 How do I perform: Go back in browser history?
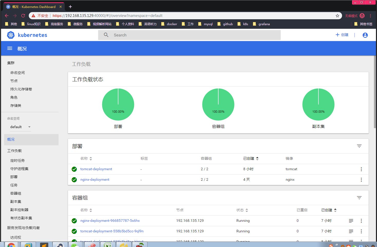(7, 16)
